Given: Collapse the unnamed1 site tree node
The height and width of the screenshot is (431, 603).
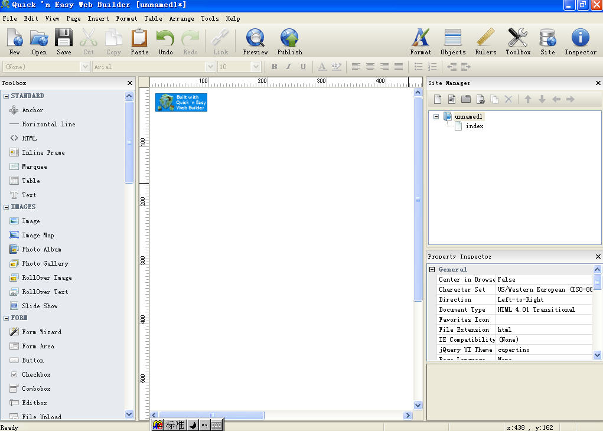Looking at the screenshot, I should click(x=436, y=116).
